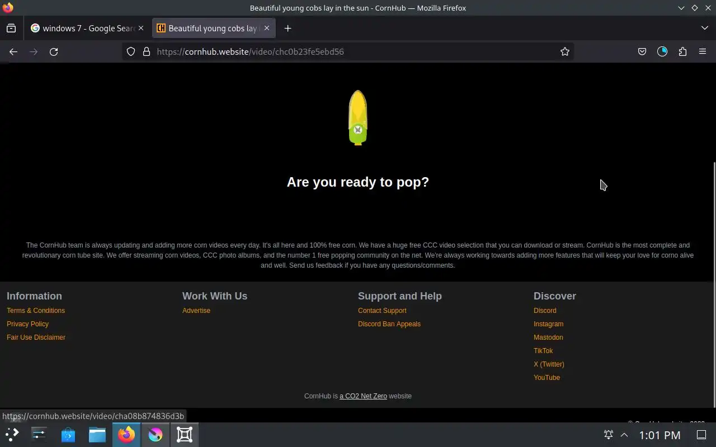Expand hidden system tray icons arrow
Viewport: 716px width, 447px height.
pos(624,435)
